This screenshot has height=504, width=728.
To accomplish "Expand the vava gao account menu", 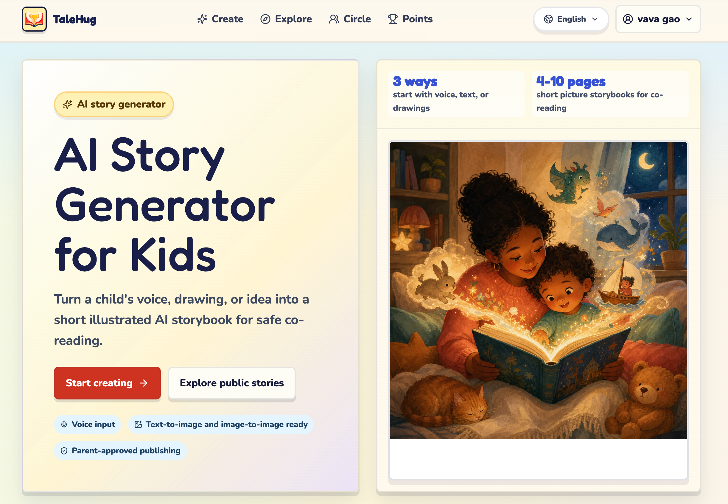I will point(658,19).
